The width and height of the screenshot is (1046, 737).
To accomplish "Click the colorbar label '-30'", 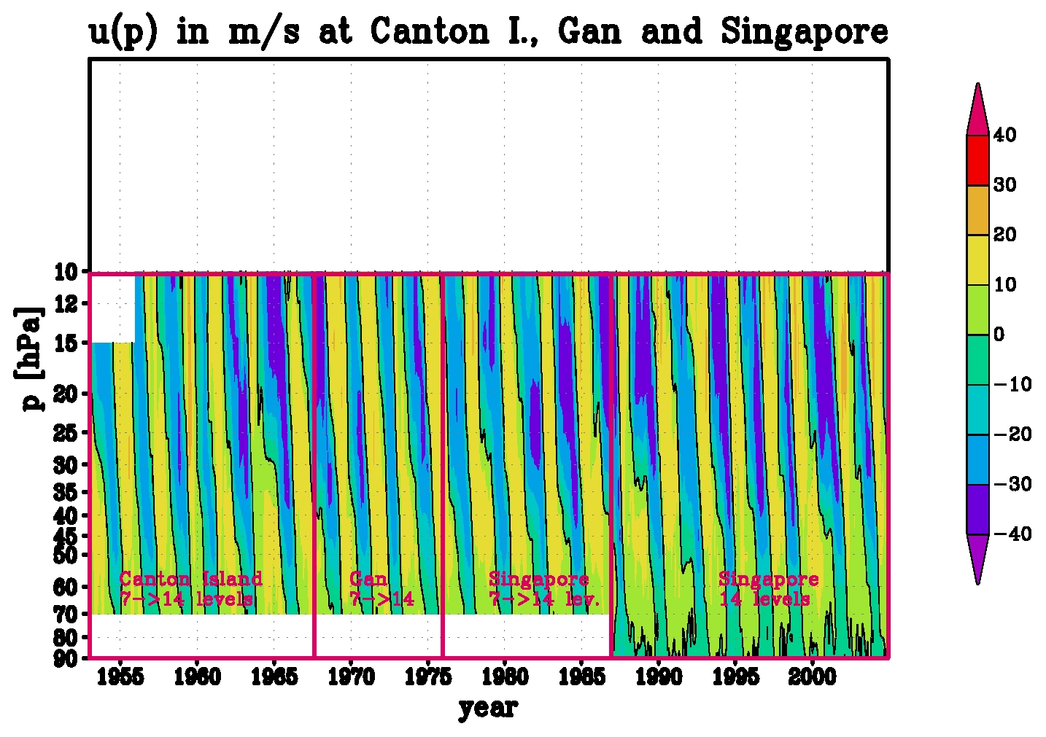I will click(x=1012, y=483).
